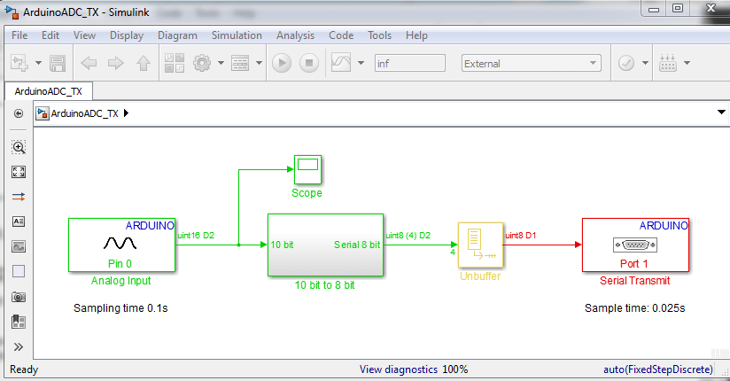Click the View diagnostics link
Image resolution: width=730 pixels, height=381 pixels.
pyautogui.click(x=399, y=369)
